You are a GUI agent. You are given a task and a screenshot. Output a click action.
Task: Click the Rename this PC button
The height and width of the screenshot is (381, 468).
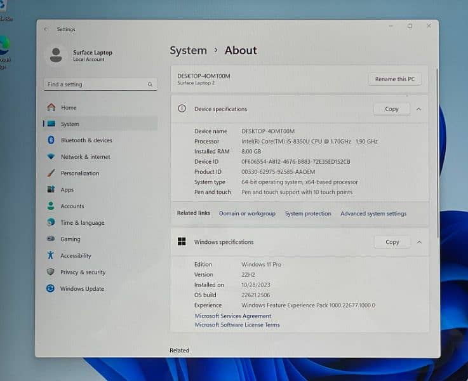pyautogui.click(x=394, y=79)
